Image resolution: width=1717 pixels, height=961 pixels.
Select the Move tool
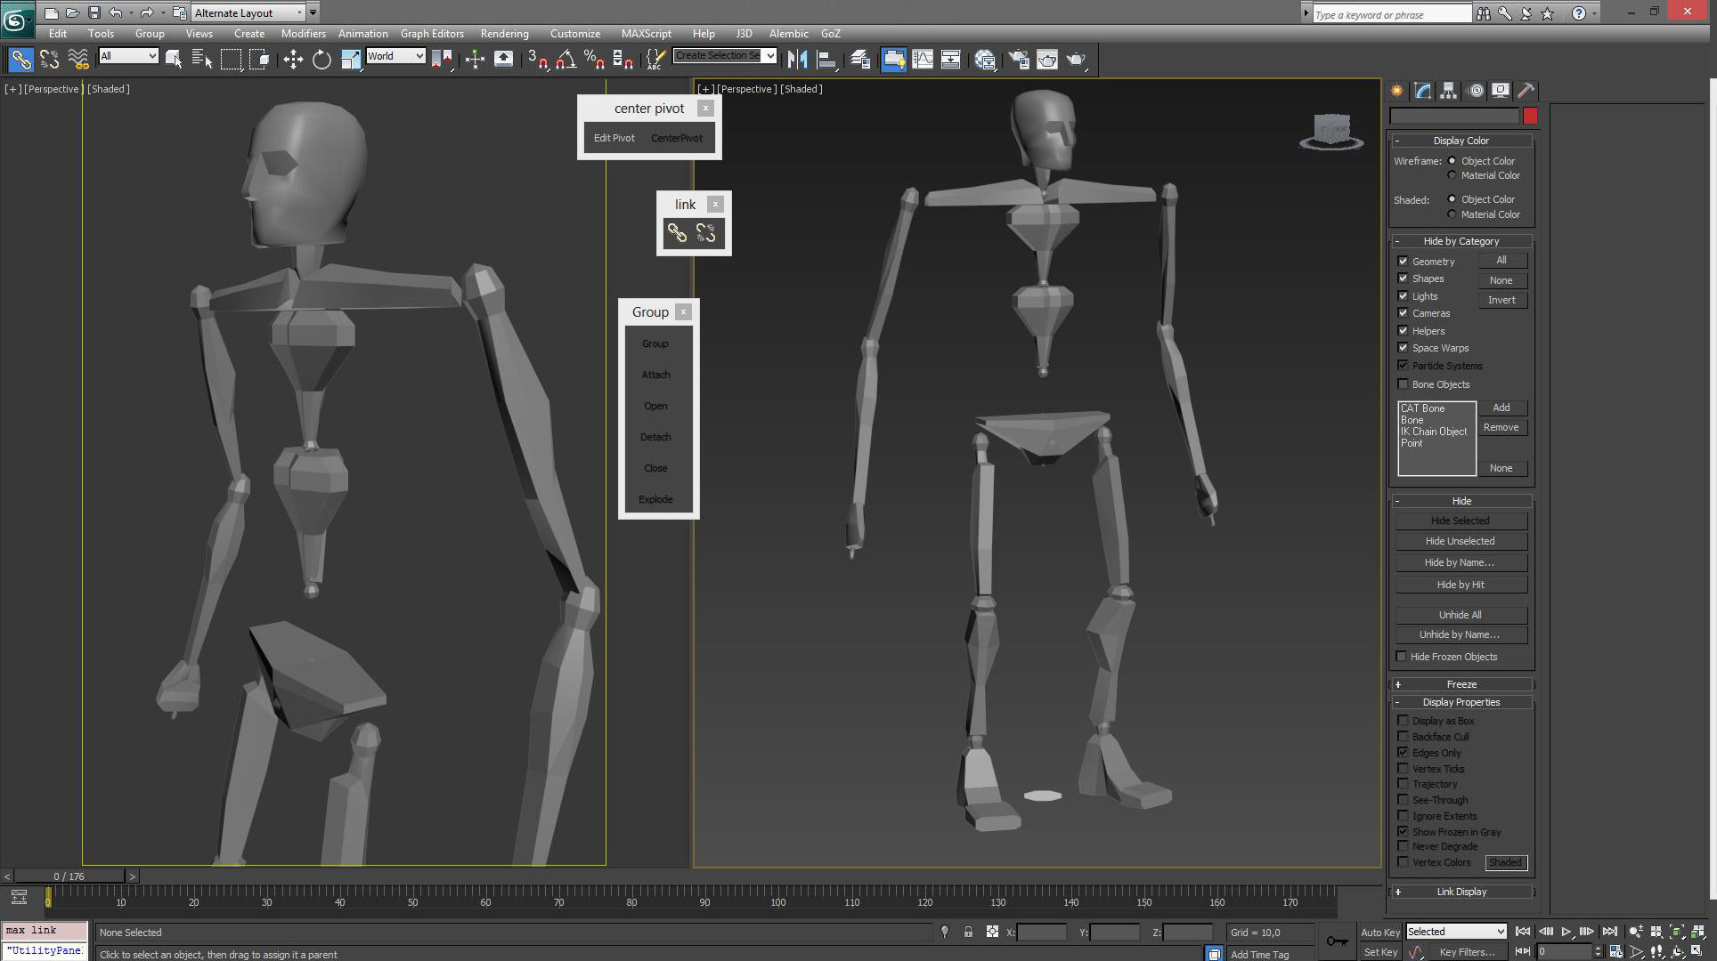point(293,60)
